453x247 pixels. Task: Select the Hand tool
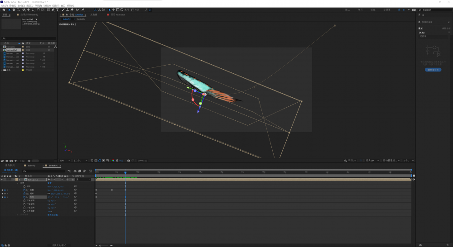14,10
